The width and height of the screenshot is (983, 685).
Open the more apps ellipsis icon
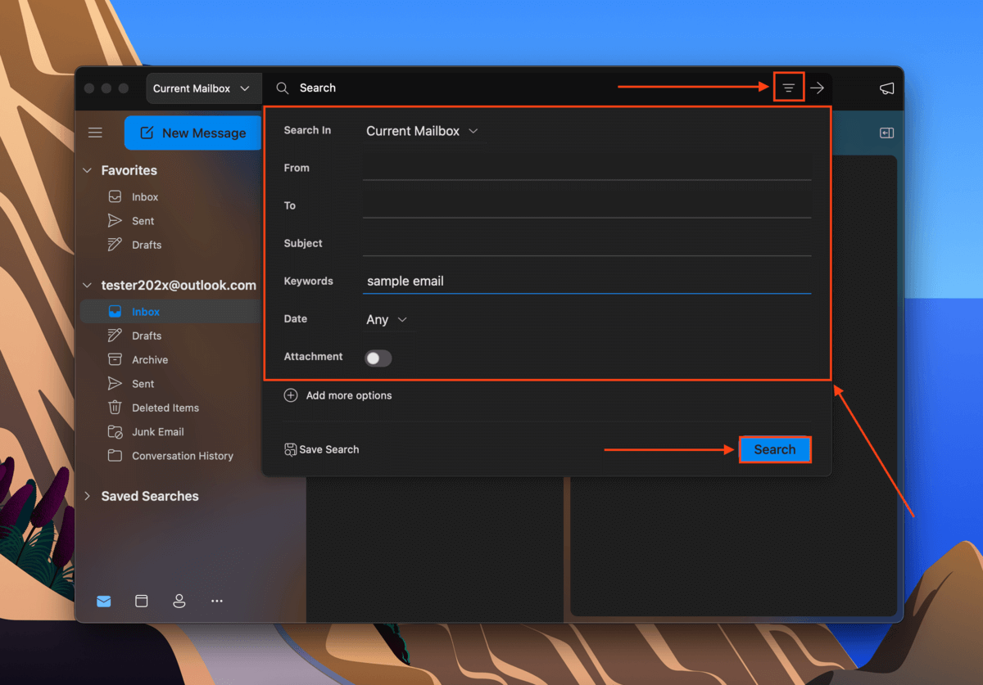[x=217, y=601]
